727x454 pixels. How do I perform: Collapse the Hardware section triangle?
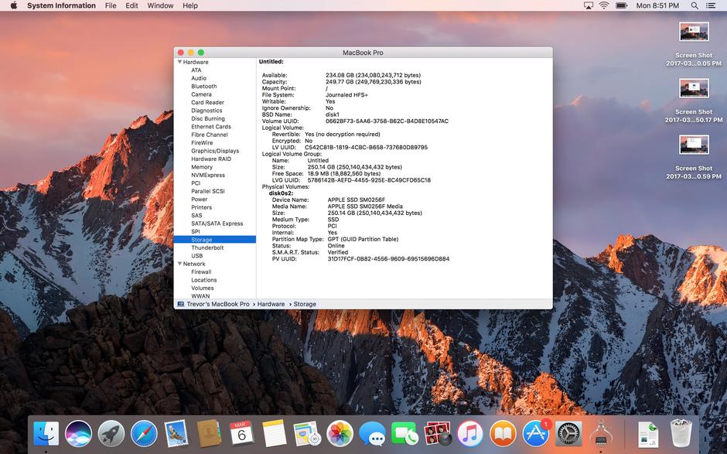(x=179, y=62)
